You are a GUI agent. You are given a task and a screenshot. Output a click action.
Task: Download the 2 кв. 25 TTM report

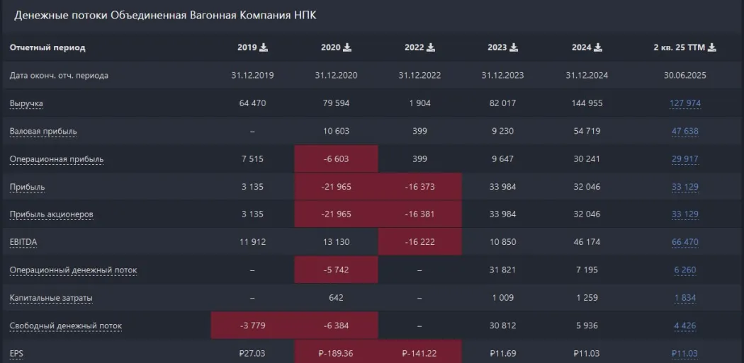712,47
